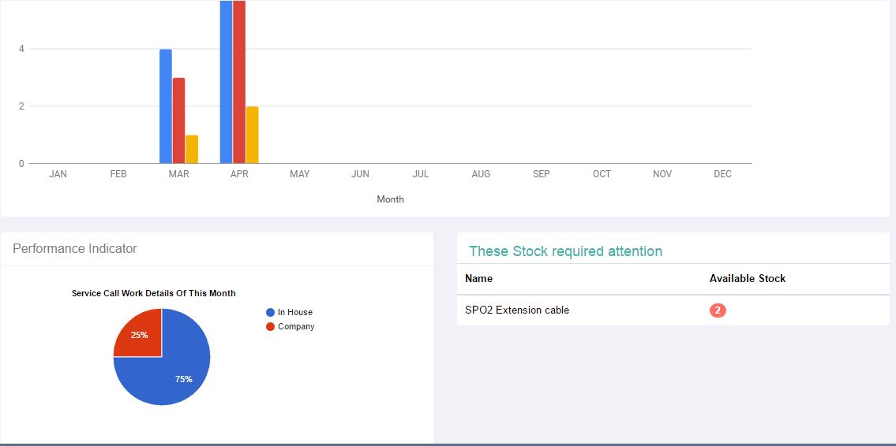Image resolution: width=896 pixels, height=446 pixels.
Task: Click the yellow MAR bar
Action: 192,150
